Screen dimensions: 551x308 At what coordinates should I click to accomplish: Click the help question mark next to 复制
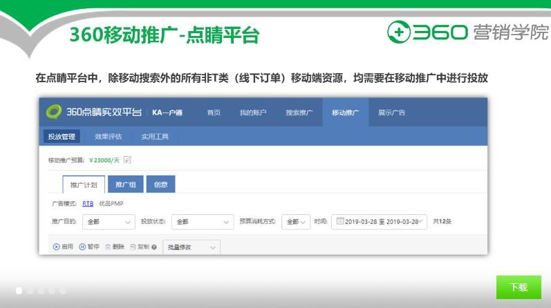(154, 247)
